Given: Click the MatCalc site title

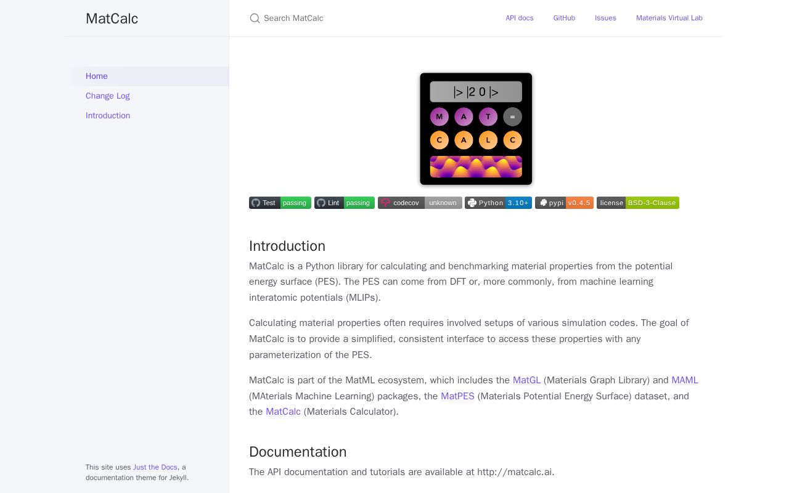Looking at the screenshot, I should click(x=112, y=18).
